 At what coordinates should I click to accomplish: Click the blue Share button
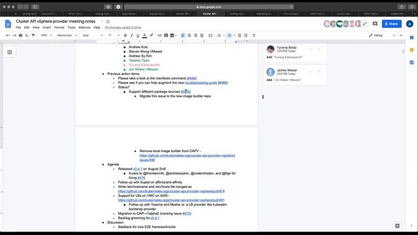[x=392, y=23]
